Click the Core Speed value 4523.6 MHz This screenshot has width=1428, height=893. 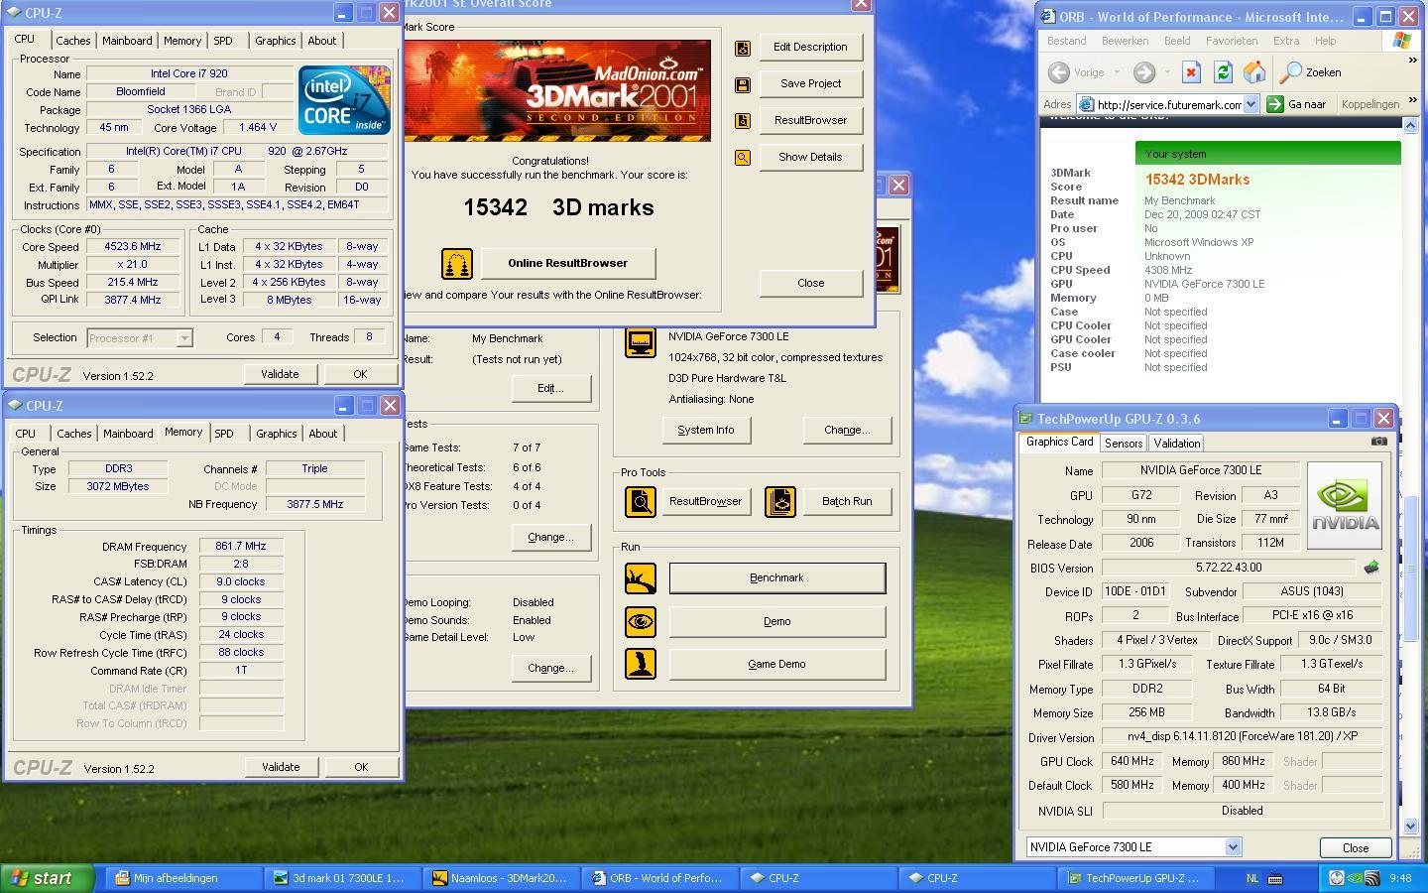pyautogui.click(x=132, y=247)
